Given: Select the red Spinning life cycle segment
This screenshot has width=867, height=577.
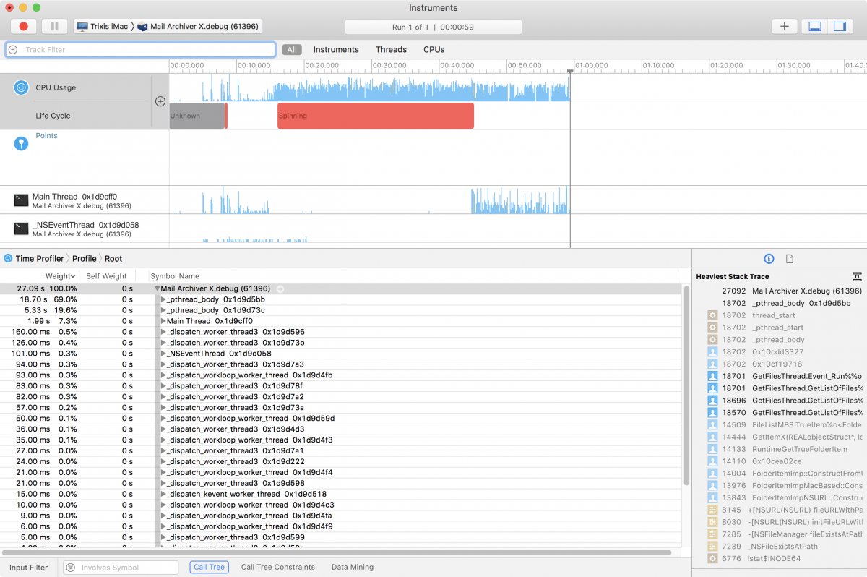Looking at the screenshot, I should [x=376, y=116].
